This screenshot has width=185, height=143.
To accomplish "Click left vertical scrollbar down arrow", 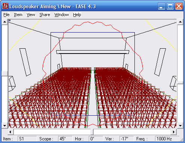I will point(4,126).
